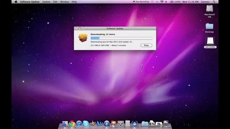
Task: Click the Downloading 12 items heading
Action: click(x=103, y=34)
